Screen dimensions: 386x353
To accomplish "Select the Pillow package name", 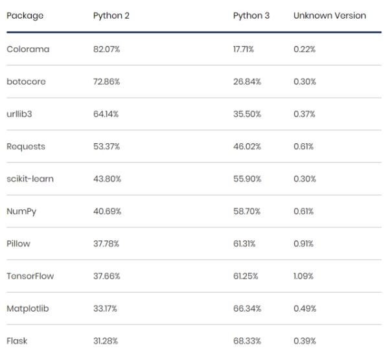I will (x=19, y=244).
